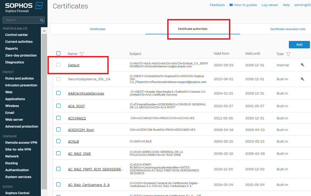Select the AC_RAIZ_FNMT_RCM_SERVIDORES checkbox
Image resolution: width=311 pixels, height=196 pixels.
tap(58, 169)
